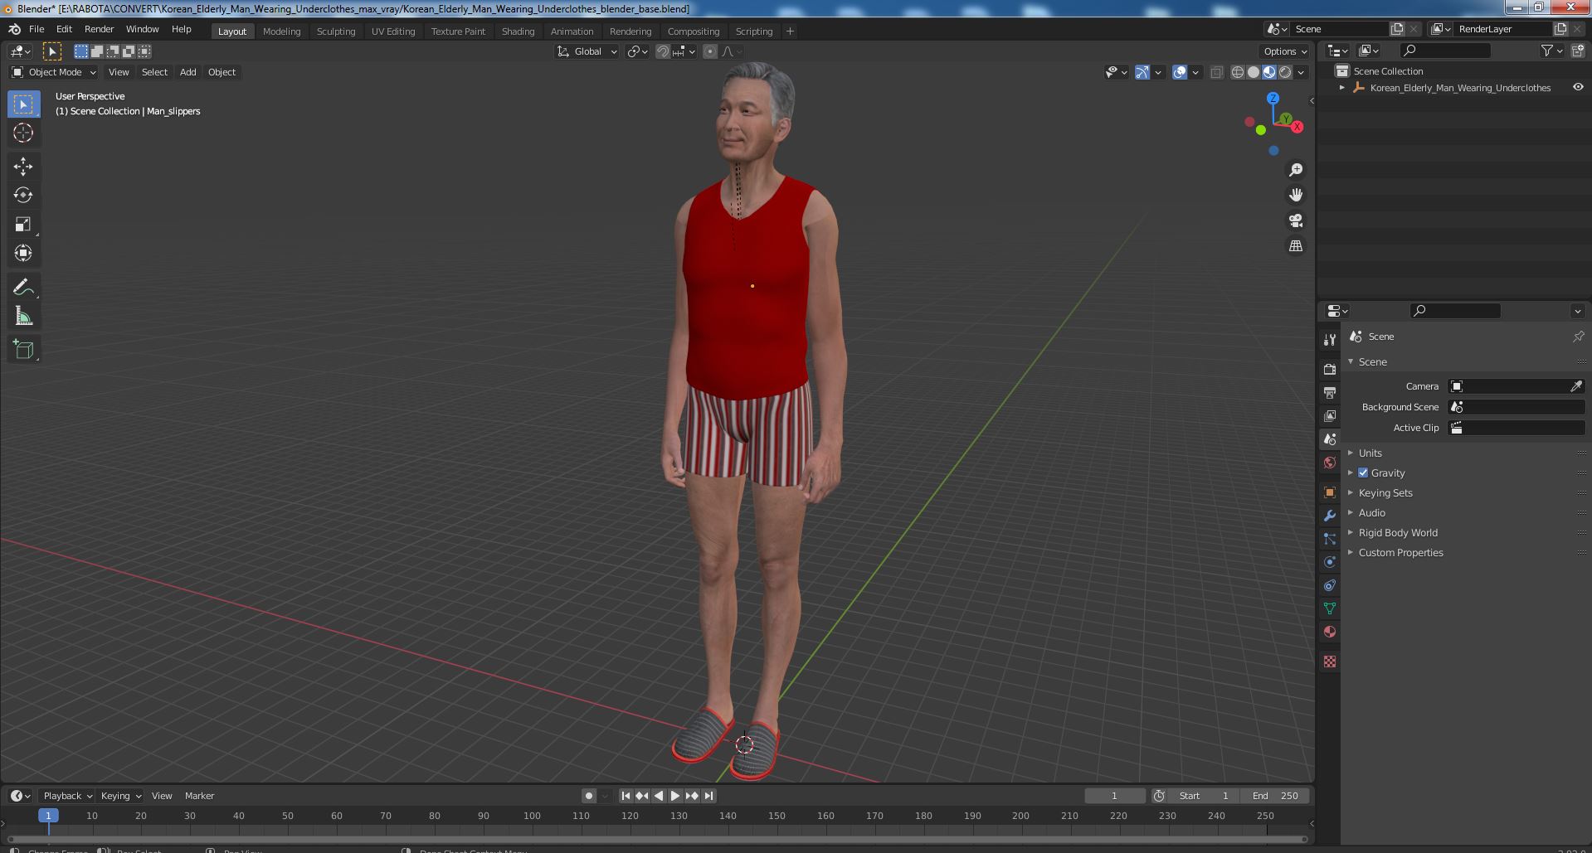The image size is (1592, 853).
Task: Toggle proportional editing button
Action: [710, 51]
